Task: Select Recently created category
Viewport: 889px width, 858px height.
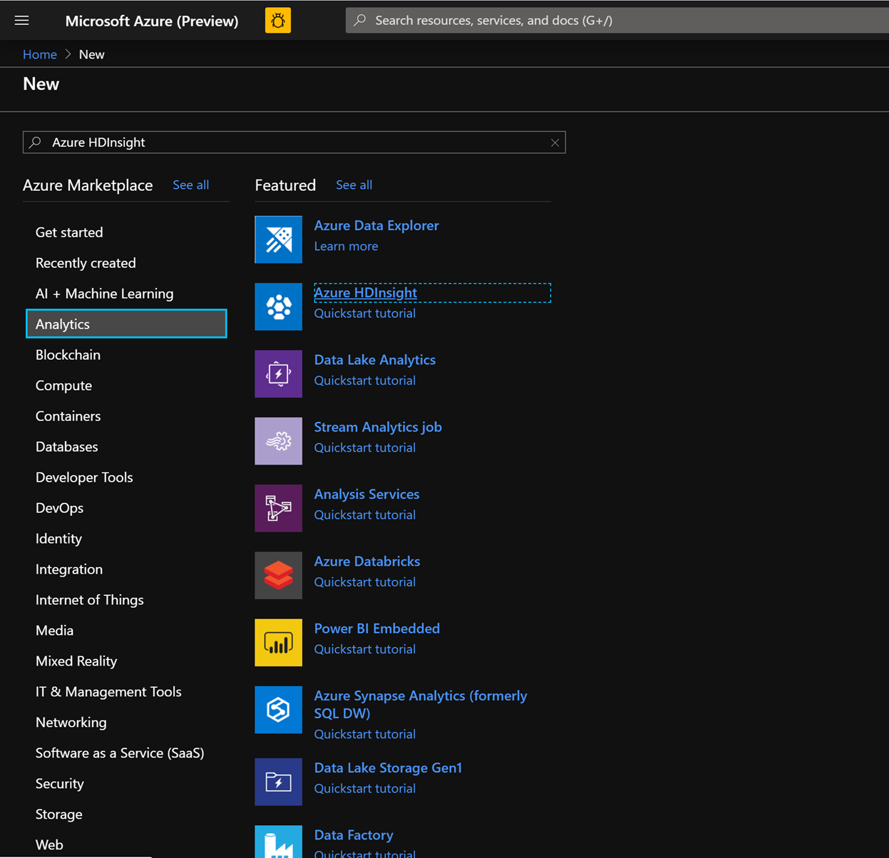Action: [86, 263]
